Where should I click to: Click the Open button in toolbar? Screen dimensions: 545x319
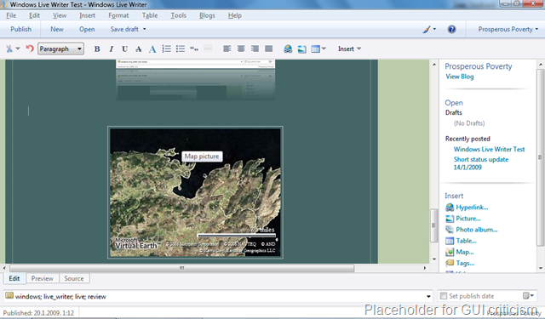[x=87, y=29]
